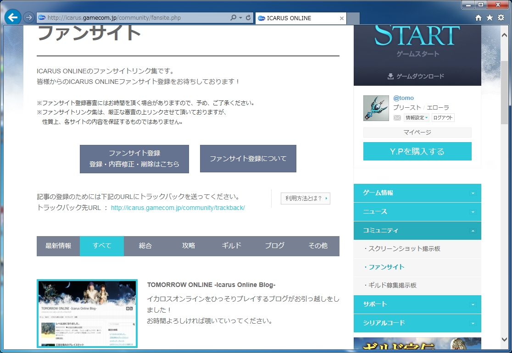Open スクリーンショット掲示板 menu item
The image size is (512, 353).
pyautogui.click(x=417, y=249)
